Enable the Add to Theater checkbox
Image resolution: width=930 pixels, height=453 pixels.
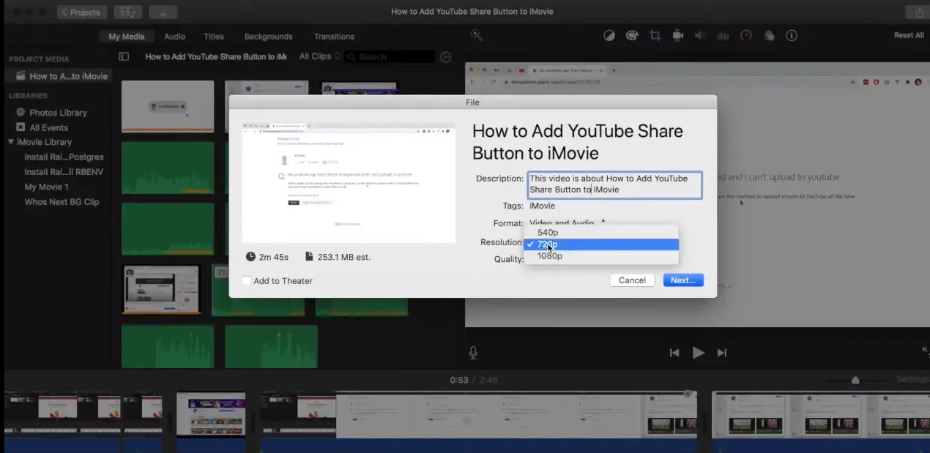click(247, 280)
